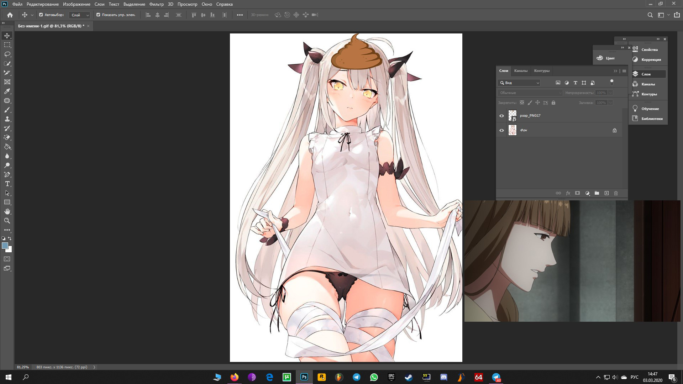Viewport: 683px width, 384px height.
Task: Open the Фильтр menu
Action: tap(157, 4)
